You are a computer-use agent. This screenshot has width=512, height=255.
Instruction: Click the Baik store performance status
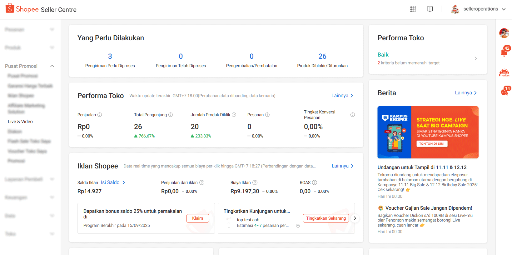click(x=383, y=55)
